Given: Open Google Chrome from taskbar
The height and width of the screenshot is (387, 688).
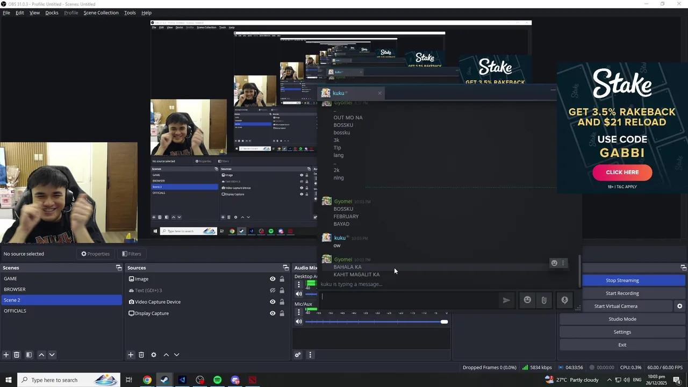Looking at the screenshot, I should point(147,380).
